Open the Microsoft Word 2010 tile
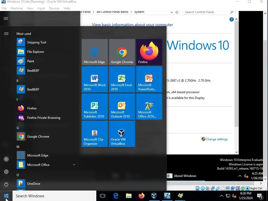This screenshot has width=268, height=201. (94, 79)
